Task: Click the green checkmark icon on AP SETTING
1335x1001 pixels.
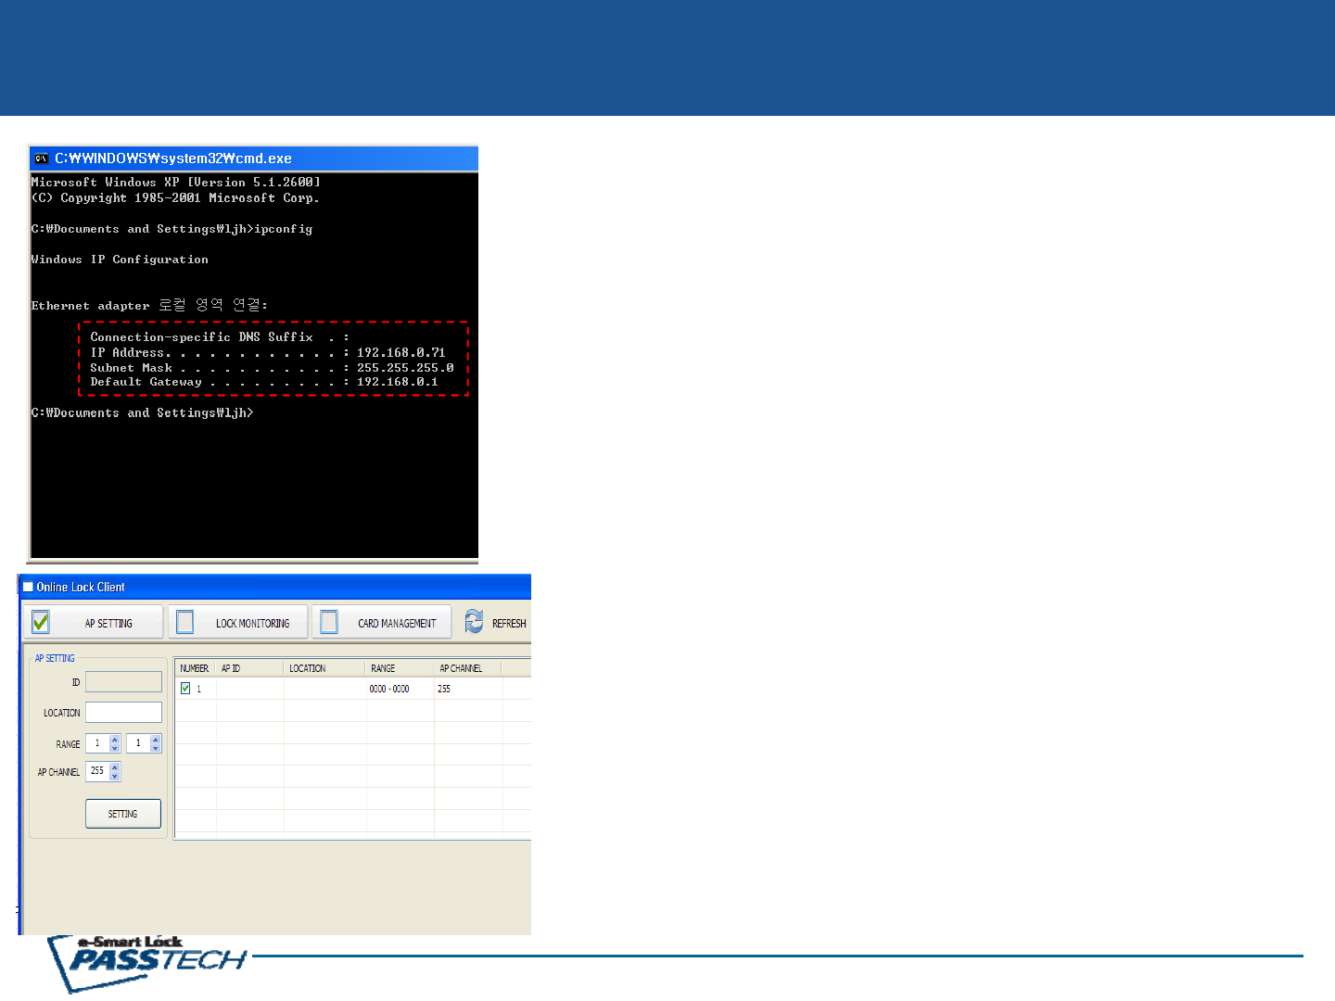Action: pyautogui.click(x=41, y=622)
